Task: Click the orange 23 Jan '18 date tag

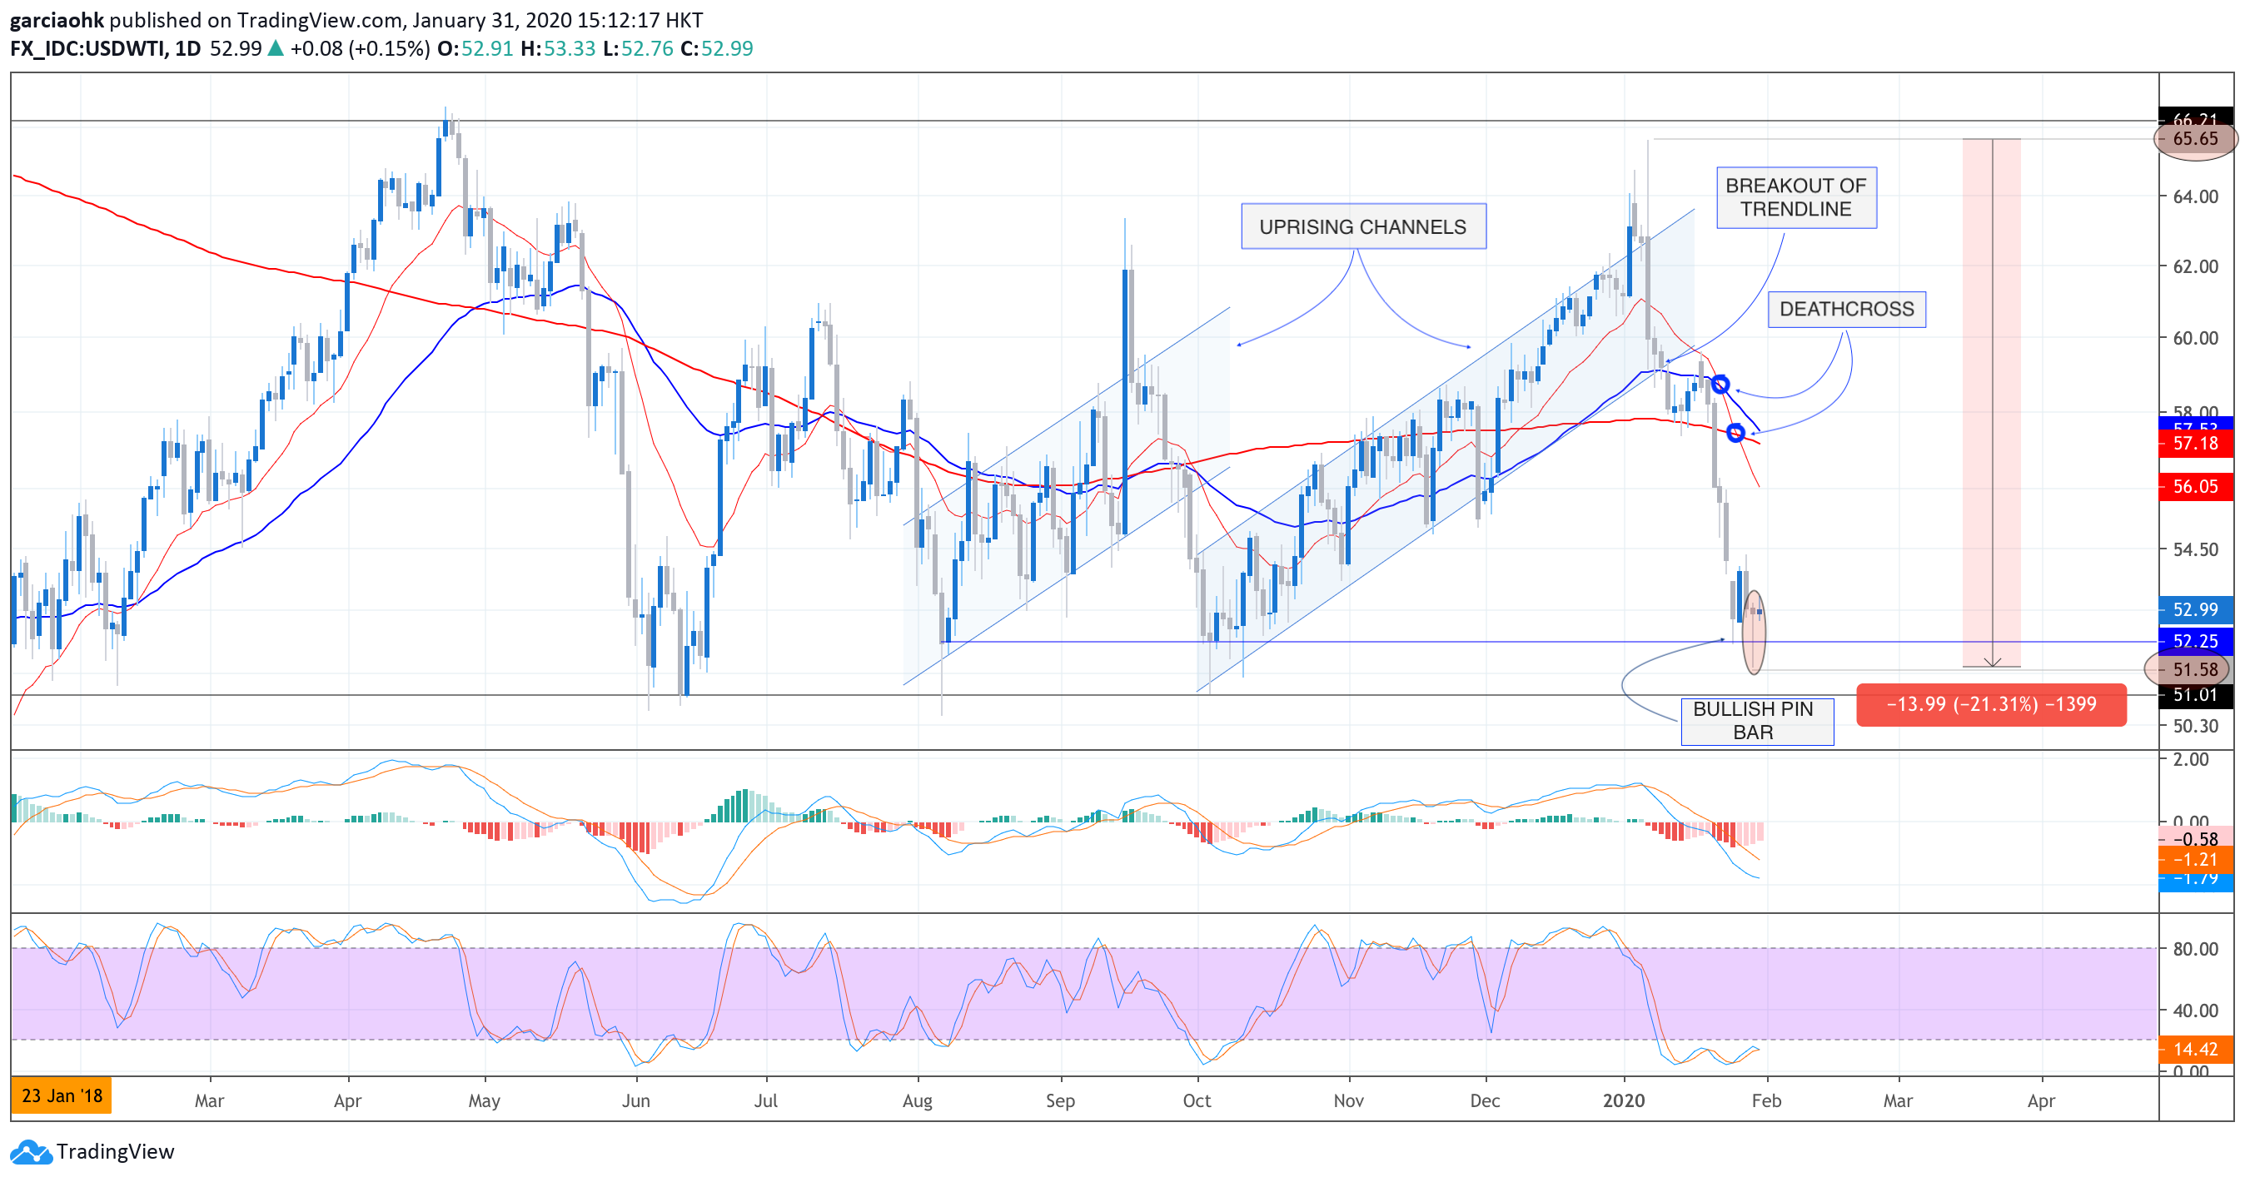Action: pyautogui.click(x=62, y=1095)
